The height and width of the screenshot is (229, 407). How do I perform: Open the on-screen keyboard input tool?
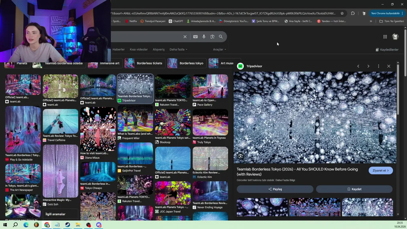(195, 37)
